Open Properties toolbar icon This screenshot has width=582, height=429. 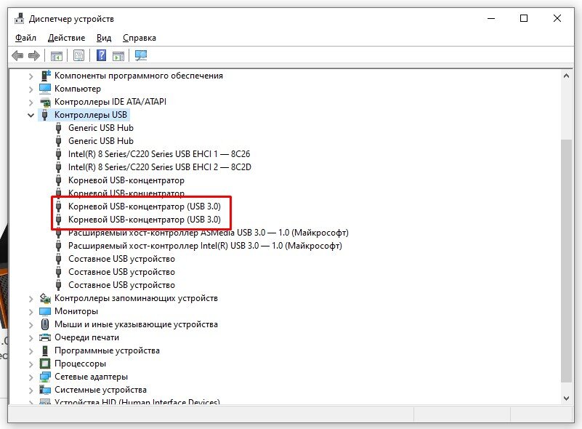pos(78,56)
